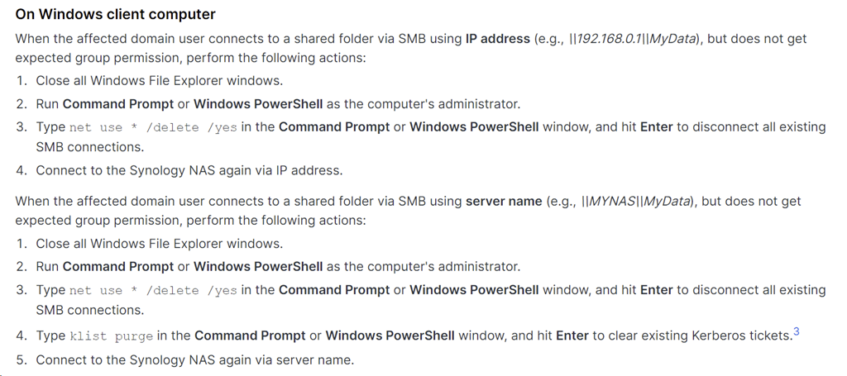Click bold "Windows PowerShell" in the klist purge step
The width and height of the screenshot is (847, 376).
click(390, 336)
